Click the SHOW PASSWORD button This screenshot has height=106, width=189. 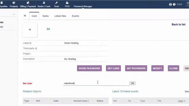(89, 68)
